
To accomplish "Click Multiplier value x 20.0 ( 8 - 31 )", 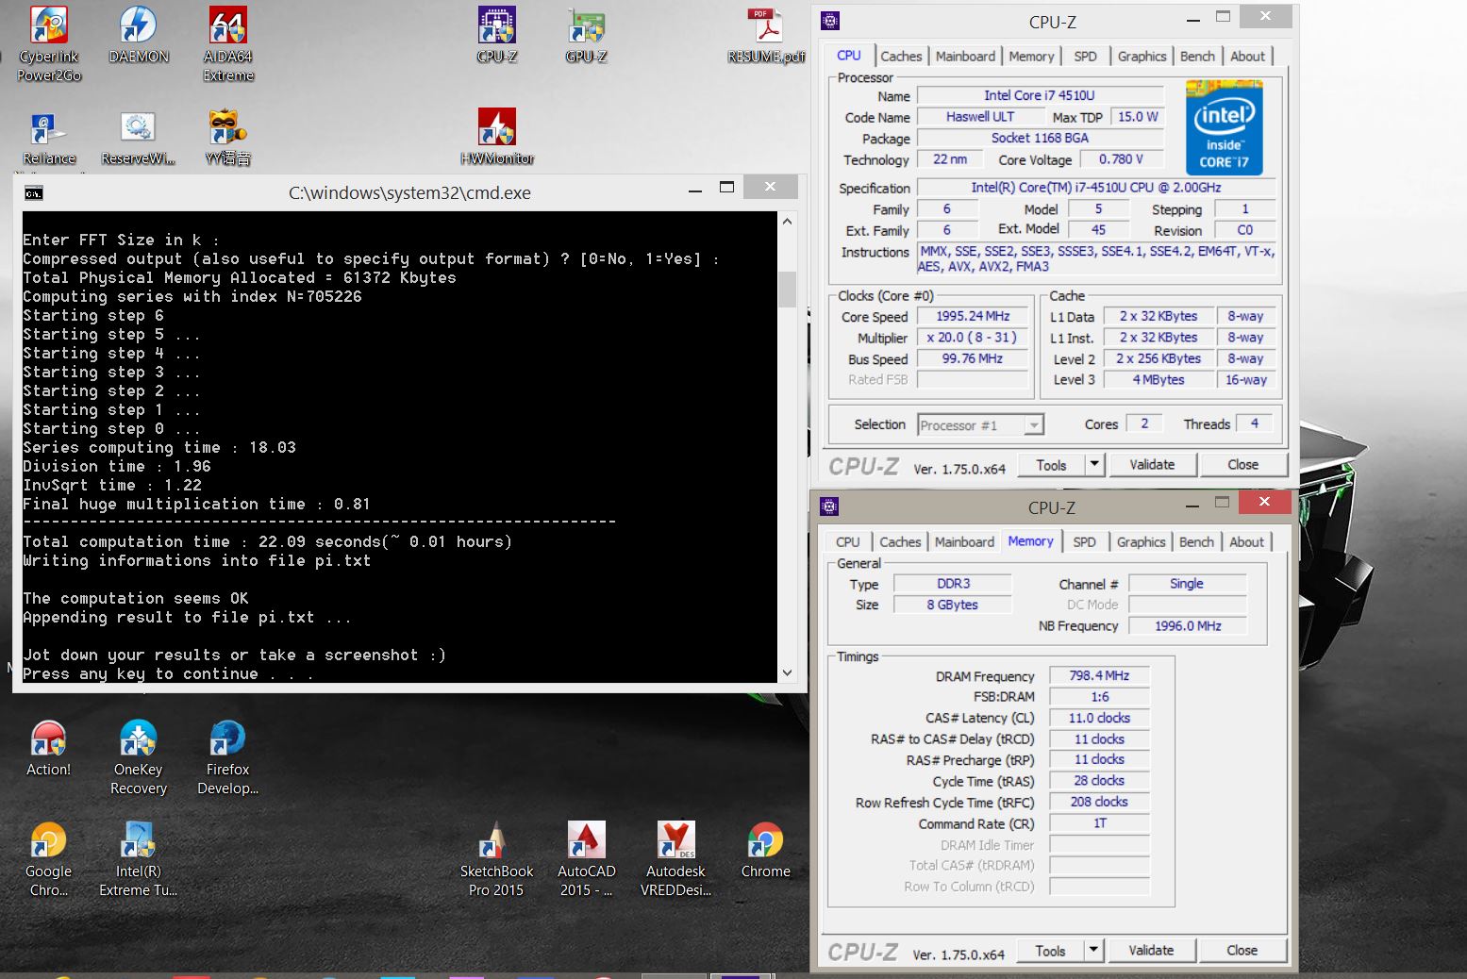I will click(973, 338).
